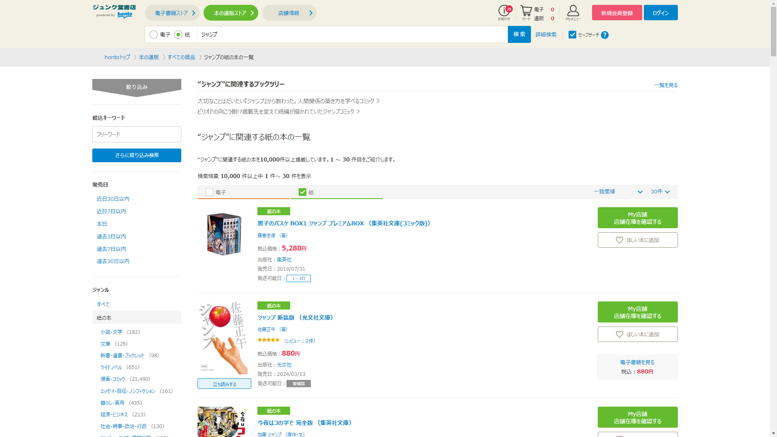777x437 pixels.
Task: Open the 30件 results-per-page dropdown
Action: point(660,192)
